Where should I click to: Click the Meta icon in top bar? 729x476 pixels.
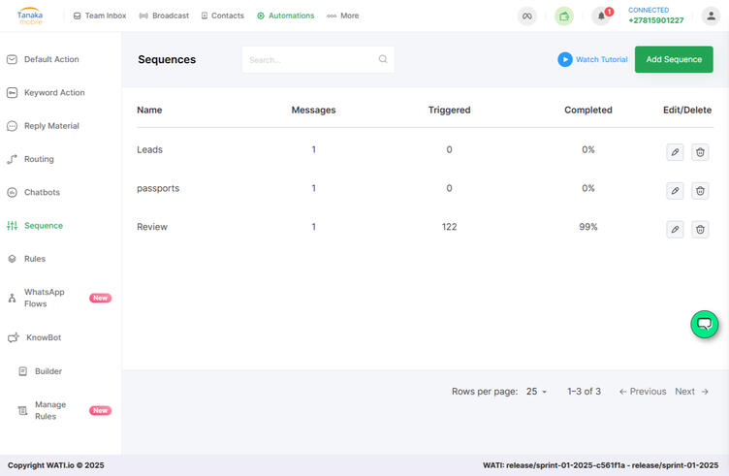click(527, 16)
